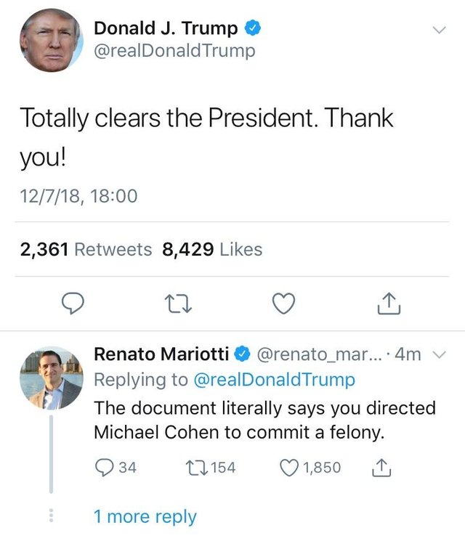465x541 pixels.
Task: Click the 12/7/18, 18:00 timestamp
Action: (x=78, y=195)
